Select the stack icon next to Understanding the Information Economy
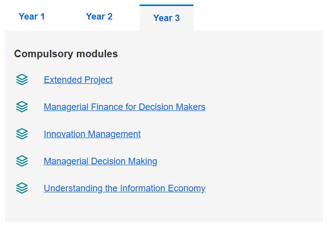Image resolution: width=332 pixels, height=228 pixels. [x=22, y=188]
